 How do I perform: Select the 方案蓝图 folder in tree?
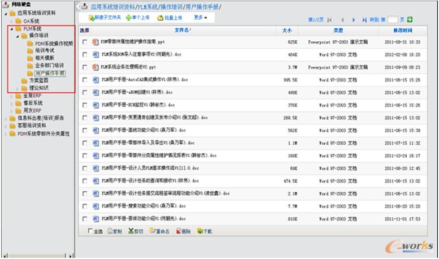[38, 81]
